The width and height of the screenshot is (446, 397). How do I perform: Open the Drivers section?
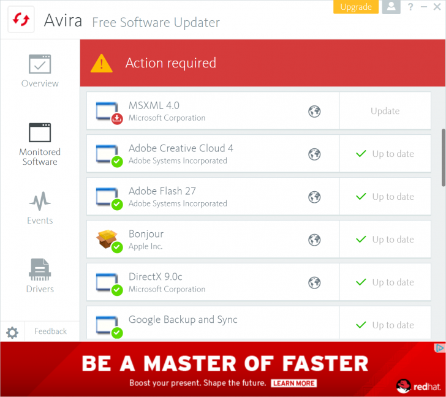[40, 276]
